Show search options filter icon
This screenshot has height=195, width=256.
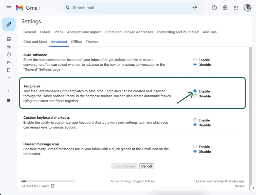click(x=194, y=8)
